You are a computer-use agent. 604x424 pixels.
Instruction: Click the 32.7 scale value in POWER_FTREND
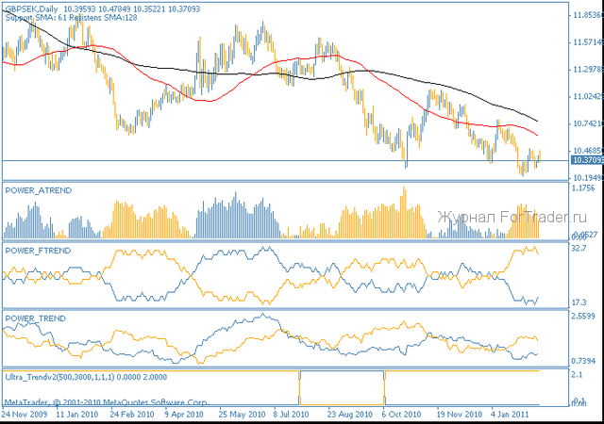(x=579, y=248)
